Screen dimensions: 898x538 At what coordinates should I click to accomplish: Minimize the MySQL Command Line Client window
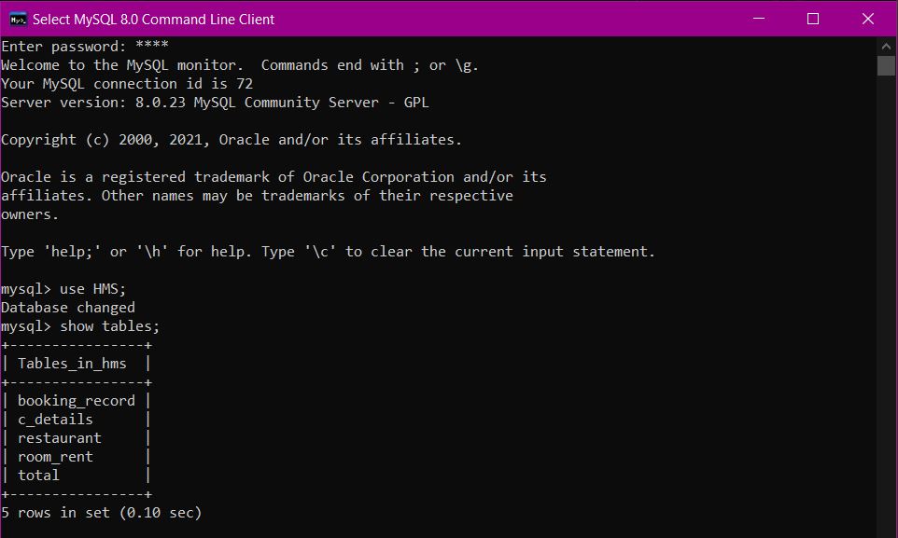click(x=757, y=19)
